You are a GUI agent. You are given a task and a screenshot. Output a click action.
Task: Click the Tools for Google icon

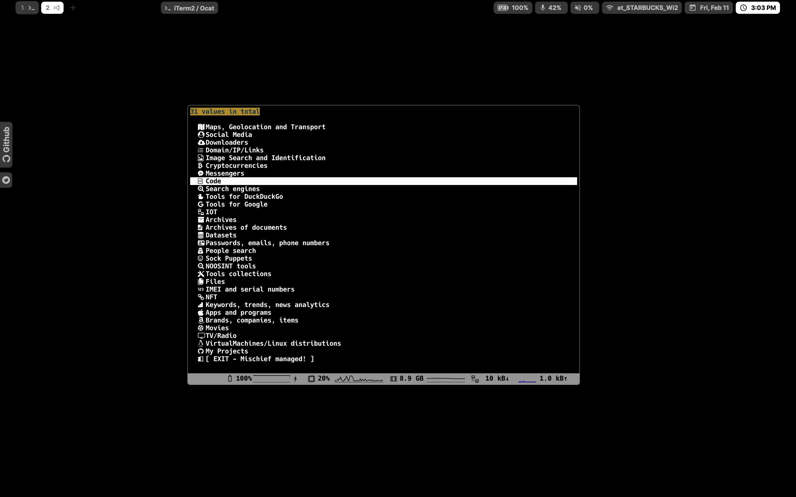click(x=201, y=204)
